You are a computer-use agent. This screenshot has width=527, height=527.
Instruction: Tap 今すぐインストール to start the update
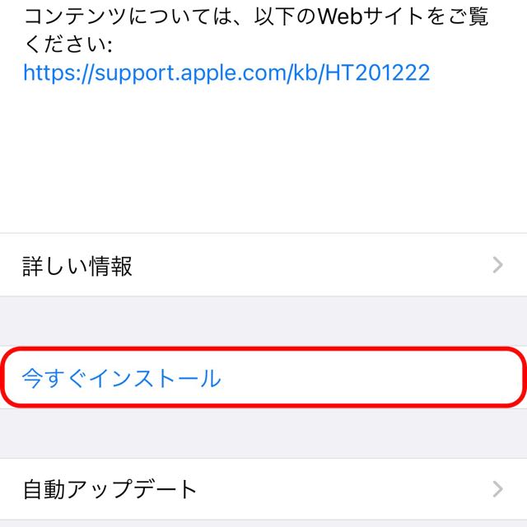(122, 378)
